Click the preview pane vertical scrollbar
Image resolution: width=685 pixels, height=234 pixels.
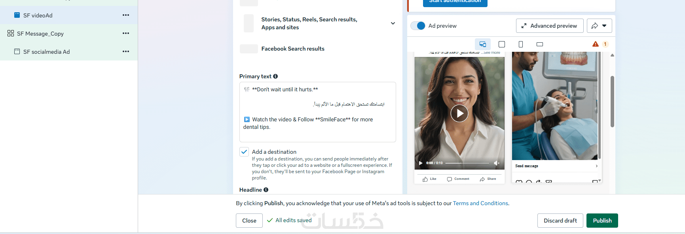point(612,102)
